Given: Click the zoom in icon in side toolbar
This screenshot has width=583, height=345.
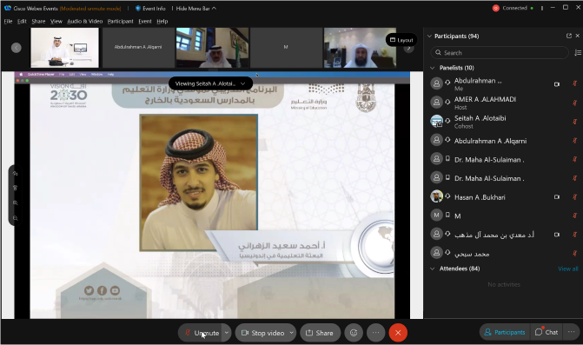Looking at the screenshot, I should (16, 203).
